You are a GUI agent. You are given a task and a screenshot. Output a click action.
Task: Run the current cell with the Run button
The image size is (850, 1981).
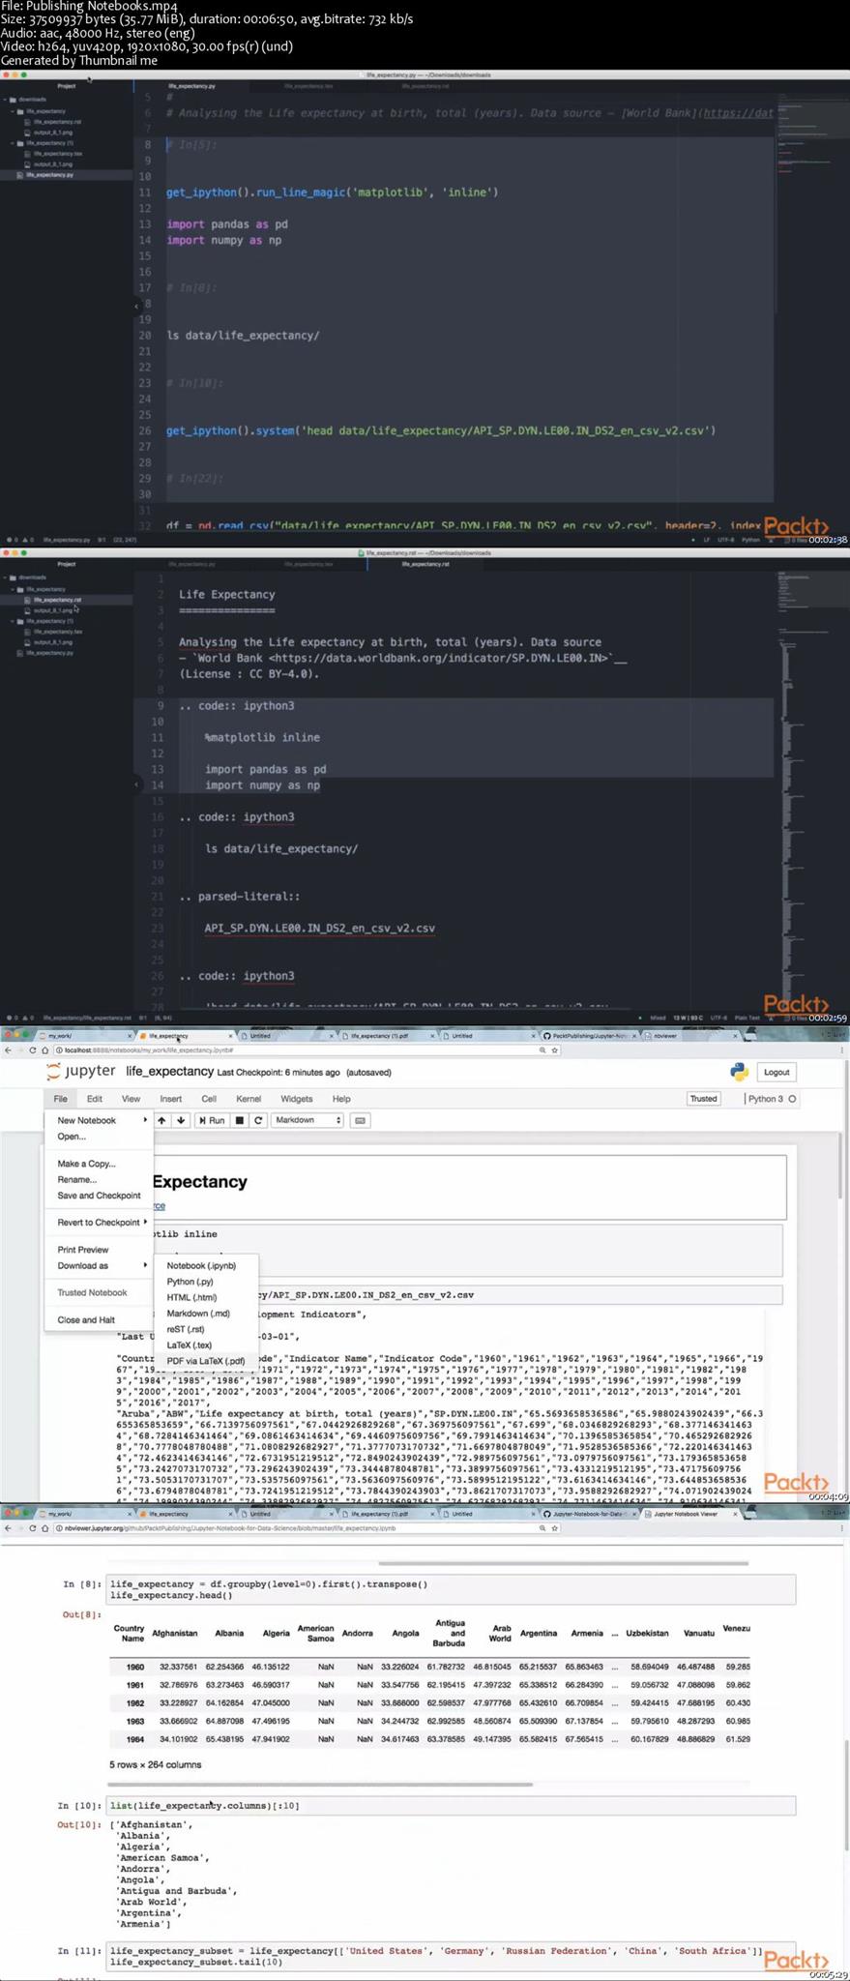click(x=212, y=1120)
